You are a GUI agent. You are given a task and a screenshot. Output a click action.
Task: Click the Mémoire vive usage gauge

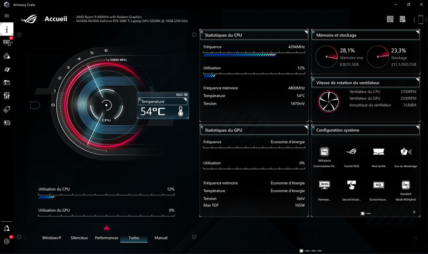pos(327,57)
